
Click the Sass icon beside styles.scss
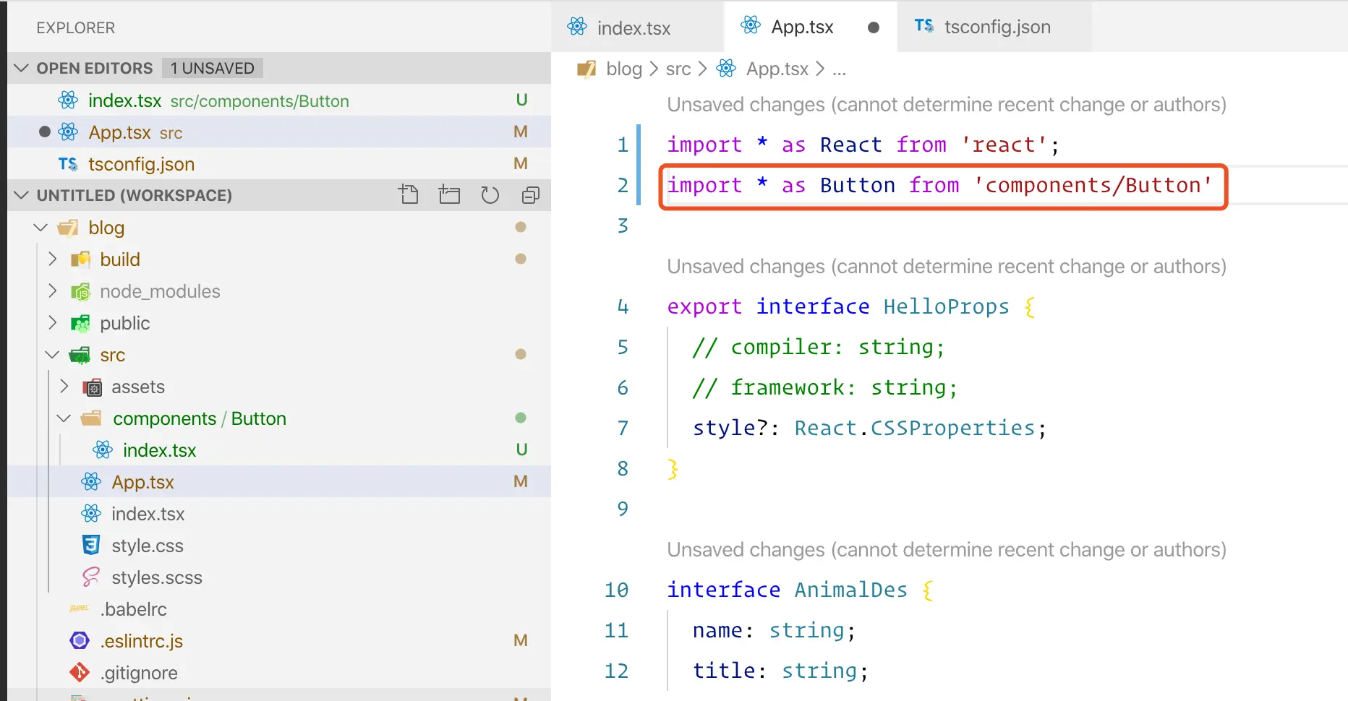point(91,577)
